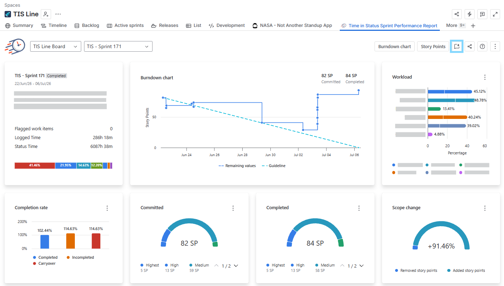This screenshot has height=286, width=504.
Task: Switch to the Backlog tab
Action: pos(87,25)
